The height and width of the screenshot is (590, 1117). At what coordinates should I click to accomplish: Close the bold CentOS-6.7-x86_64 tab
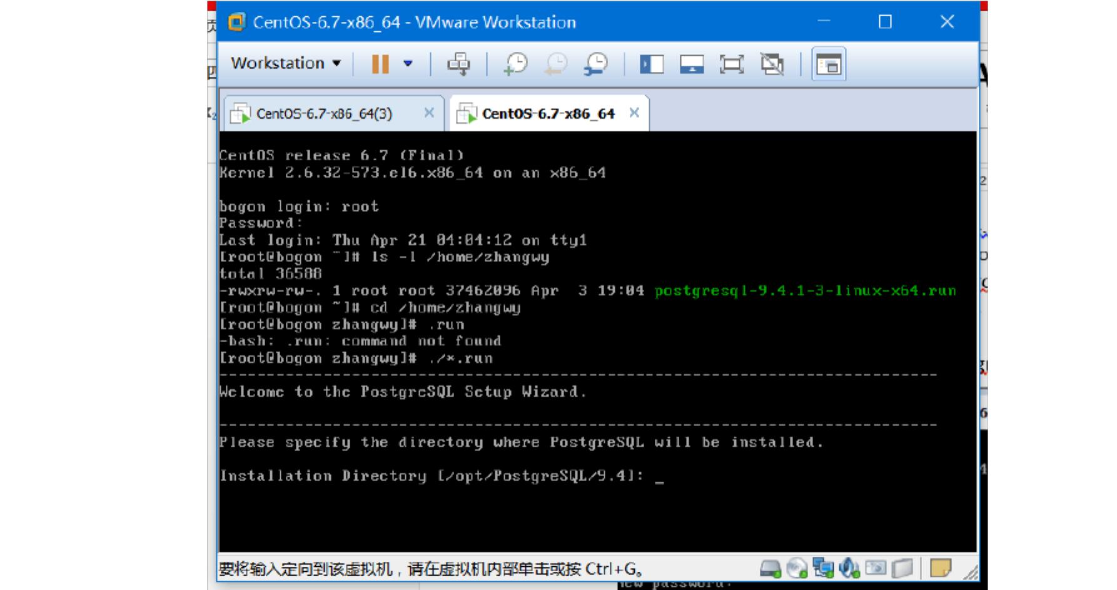[634, 113]
